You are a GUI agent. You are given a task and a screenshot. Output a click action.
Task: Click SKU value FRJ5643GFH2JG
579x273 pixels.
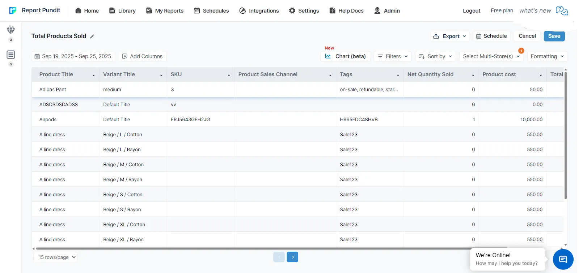click(x=190, y=120)
